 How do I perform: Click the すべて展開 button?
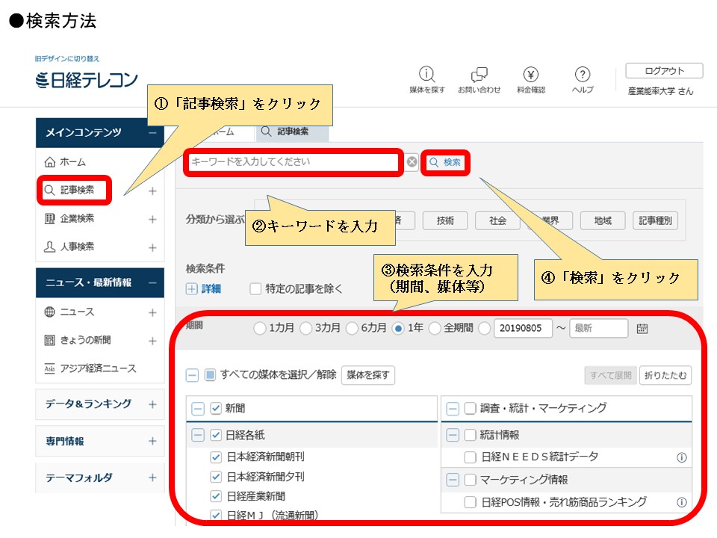[x=610, y=376]
